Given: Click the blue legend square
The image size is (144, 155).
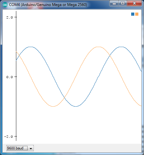Looking at the screenshot, I should (x=133, y=14).
